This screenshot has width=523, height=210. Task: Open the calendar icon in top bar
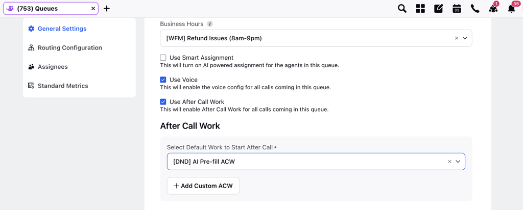tap(457, 9)
